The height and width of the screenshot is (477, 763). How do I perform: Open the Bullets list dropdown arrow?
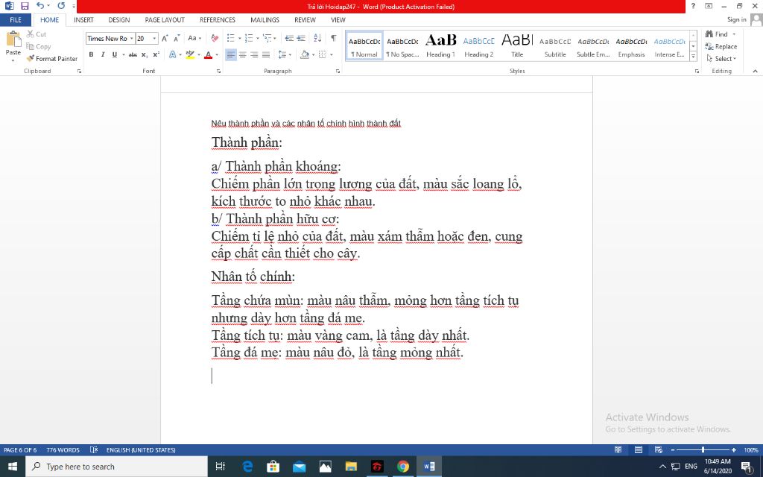point(239,38)
